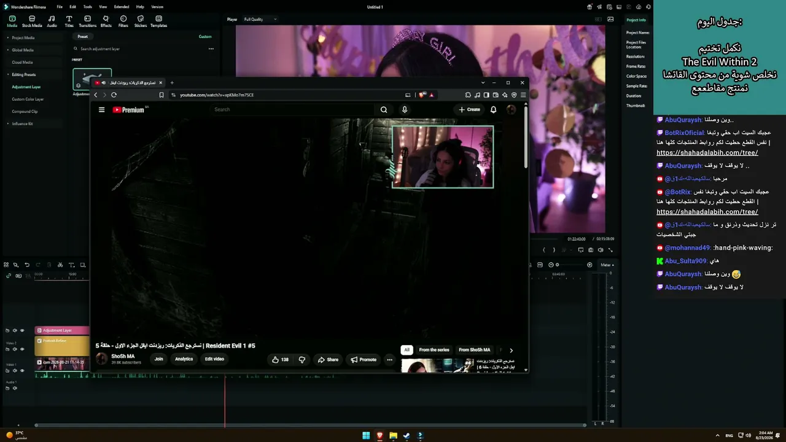Select the timeline text tool
The height and width of the screenshot is (442, 786).
pos(71,265)
